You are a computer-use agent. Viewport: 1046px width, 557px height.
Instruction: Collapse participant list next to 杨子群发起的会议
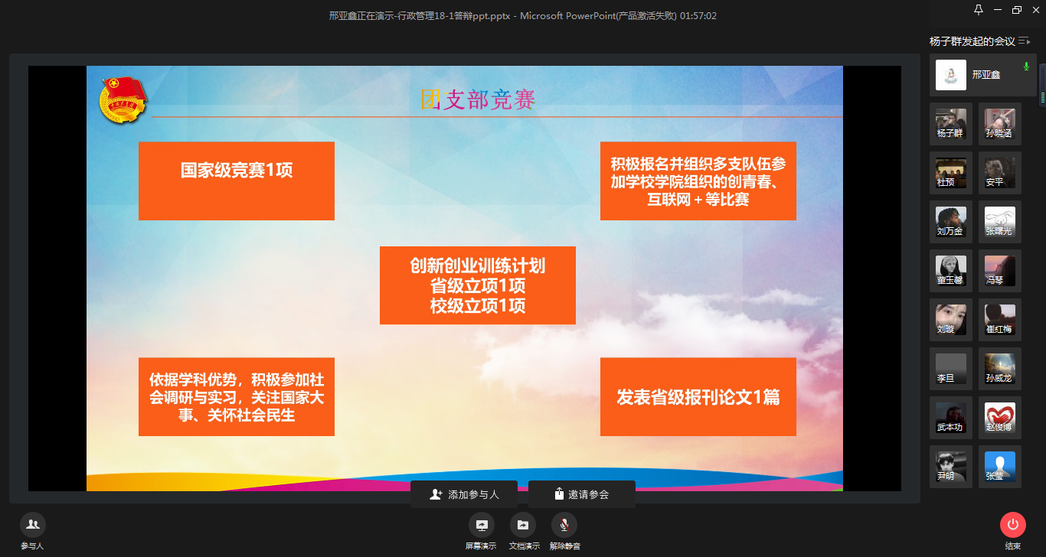1024,41
